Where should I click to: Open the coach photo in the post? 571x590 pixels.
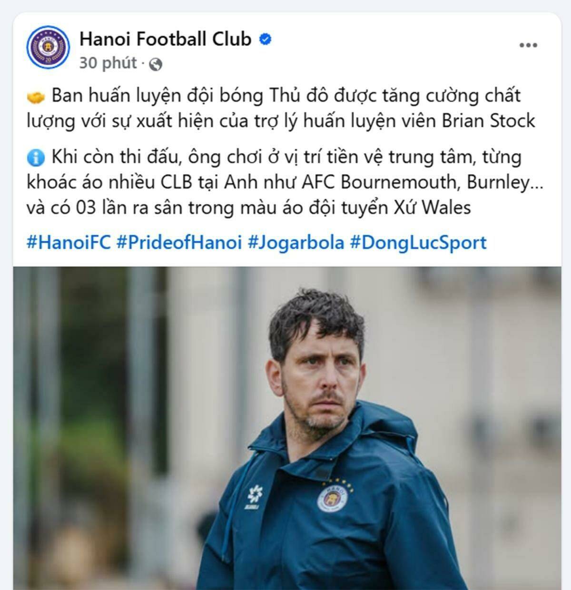pyautogui.click(x=287, y=428)
